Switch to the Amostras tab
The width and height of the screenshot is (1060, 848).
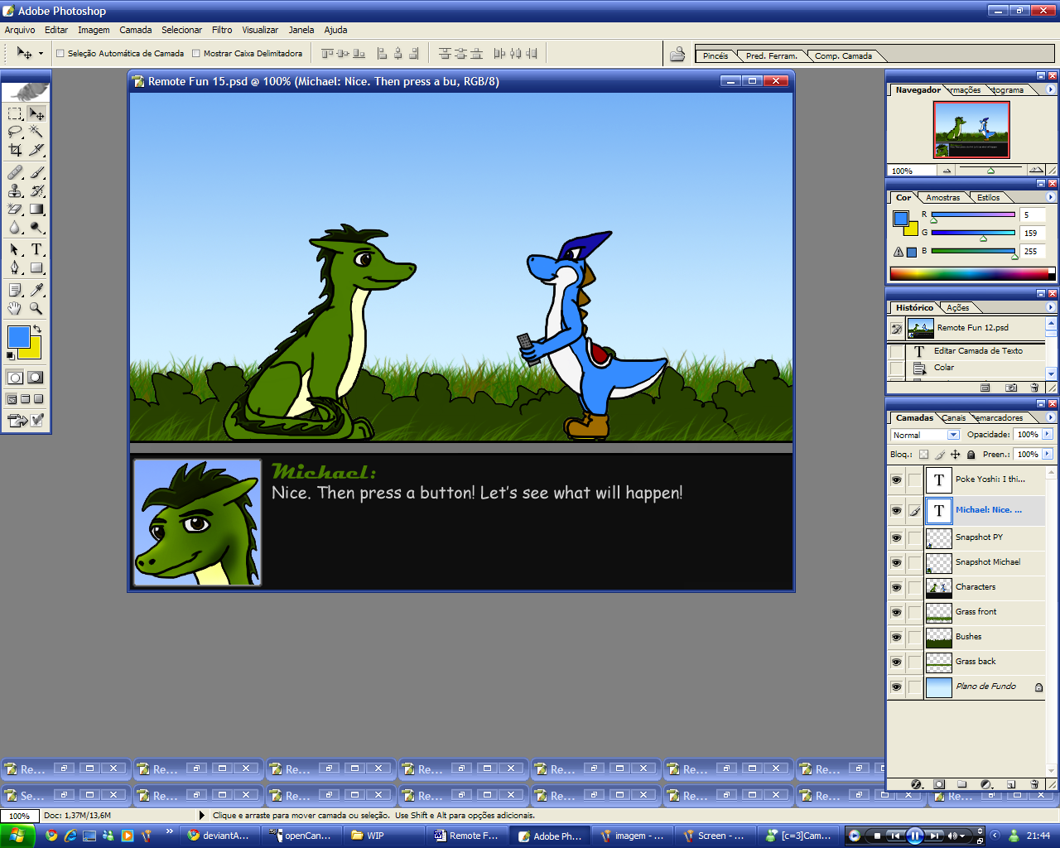point(943,198)
